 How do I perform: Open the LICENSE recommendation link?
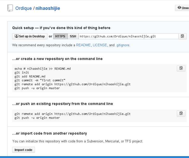point(100,45)
